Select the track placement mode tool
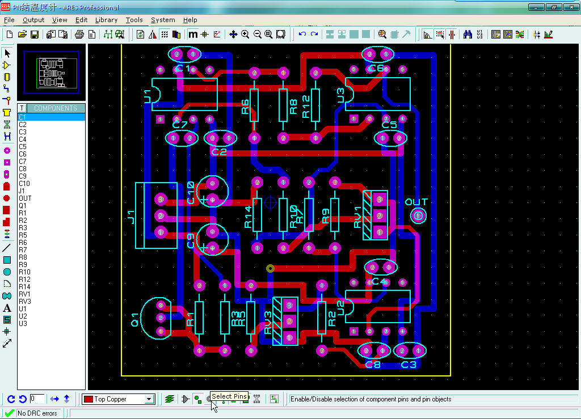This screenshot has width=581, height=419. coord(7,88)
